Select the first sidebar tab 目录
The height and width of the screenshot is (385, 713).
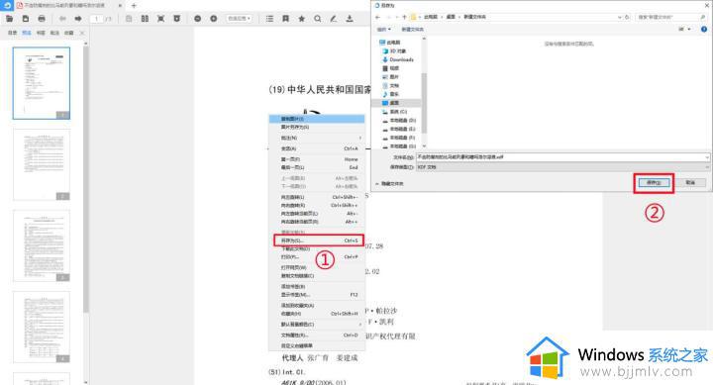point(13,33)
